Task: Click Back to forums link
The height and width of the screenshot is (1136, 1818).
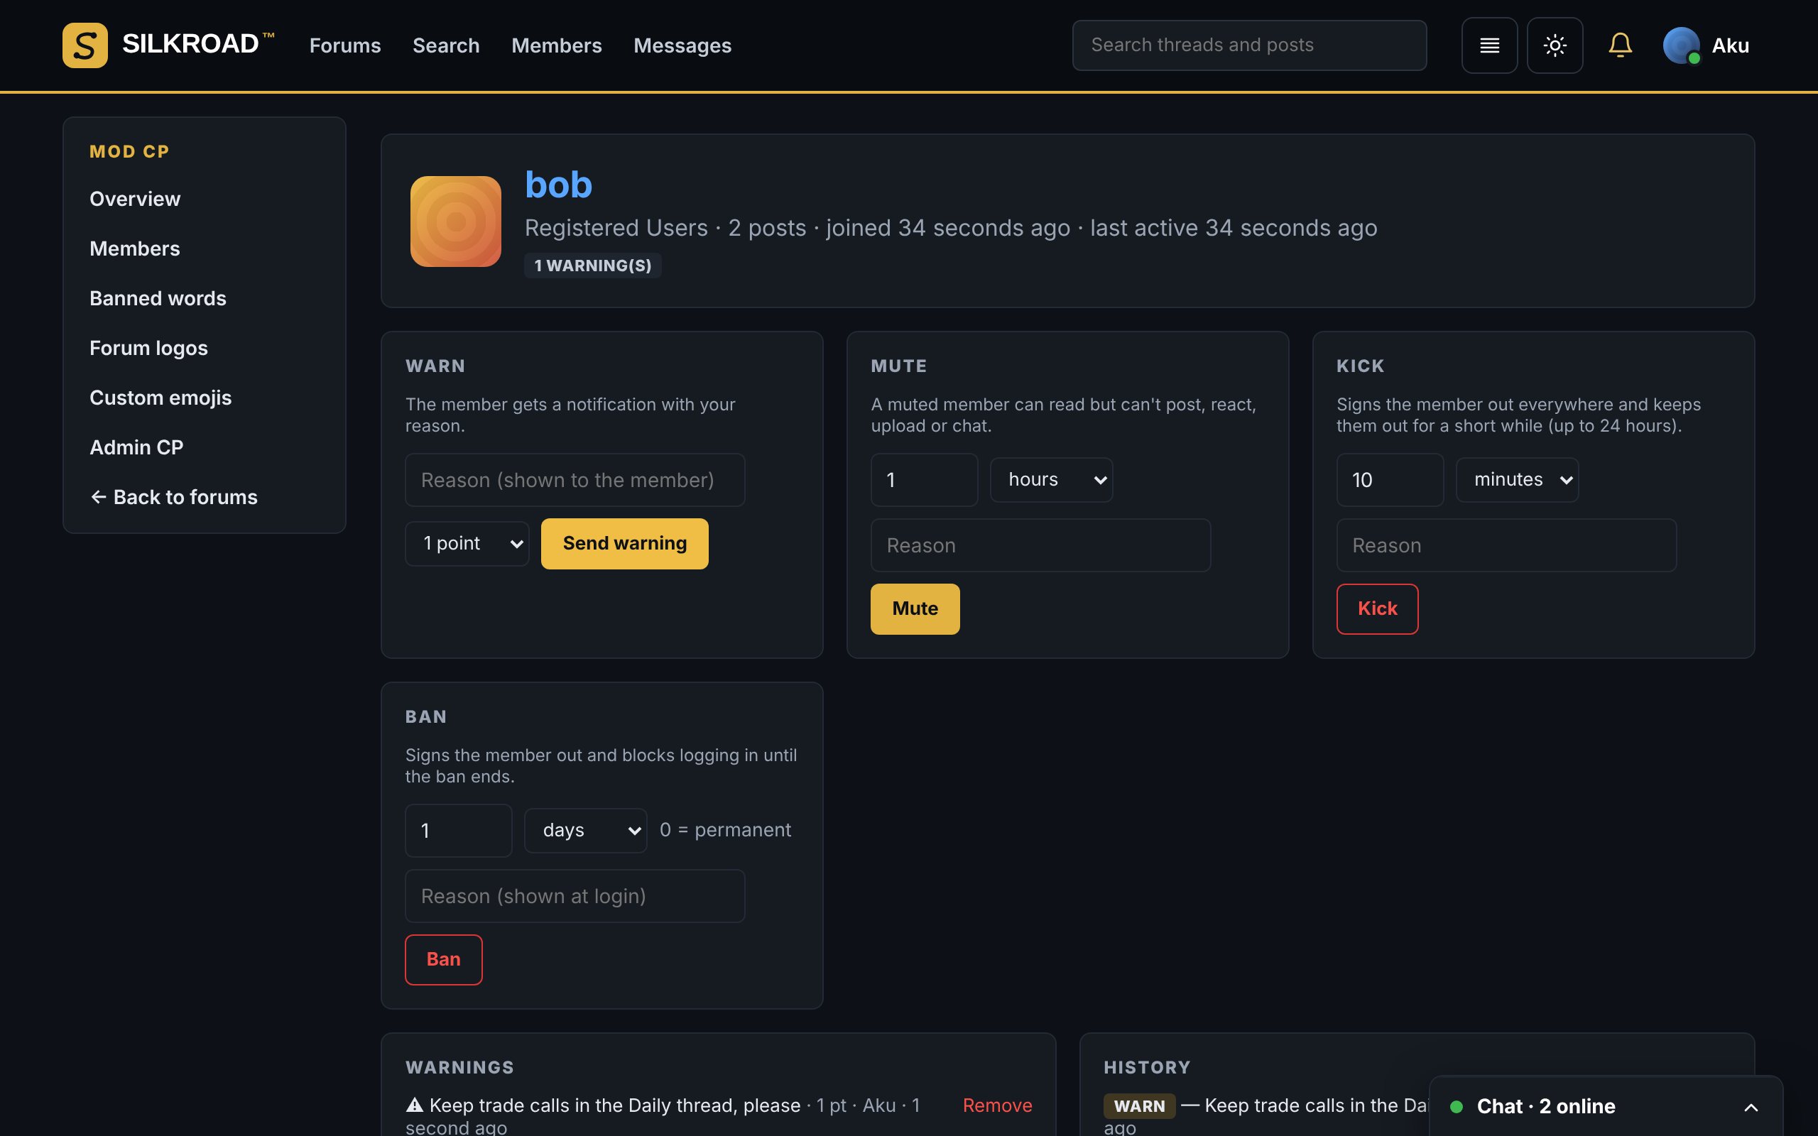Action: tap(173, 496)
